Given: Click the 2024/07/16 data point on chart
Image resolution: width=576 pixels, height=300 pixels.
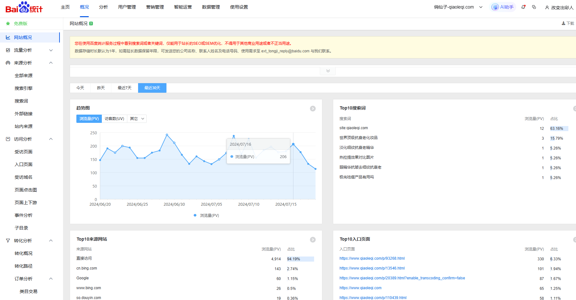Looking at the screenshot, I should click(293, 144).
